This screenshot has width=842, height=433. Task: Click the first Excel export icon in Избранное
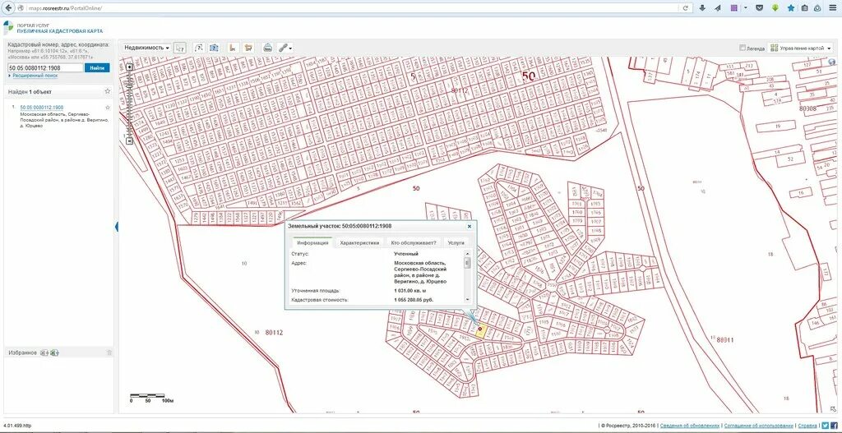click(44, 352)
